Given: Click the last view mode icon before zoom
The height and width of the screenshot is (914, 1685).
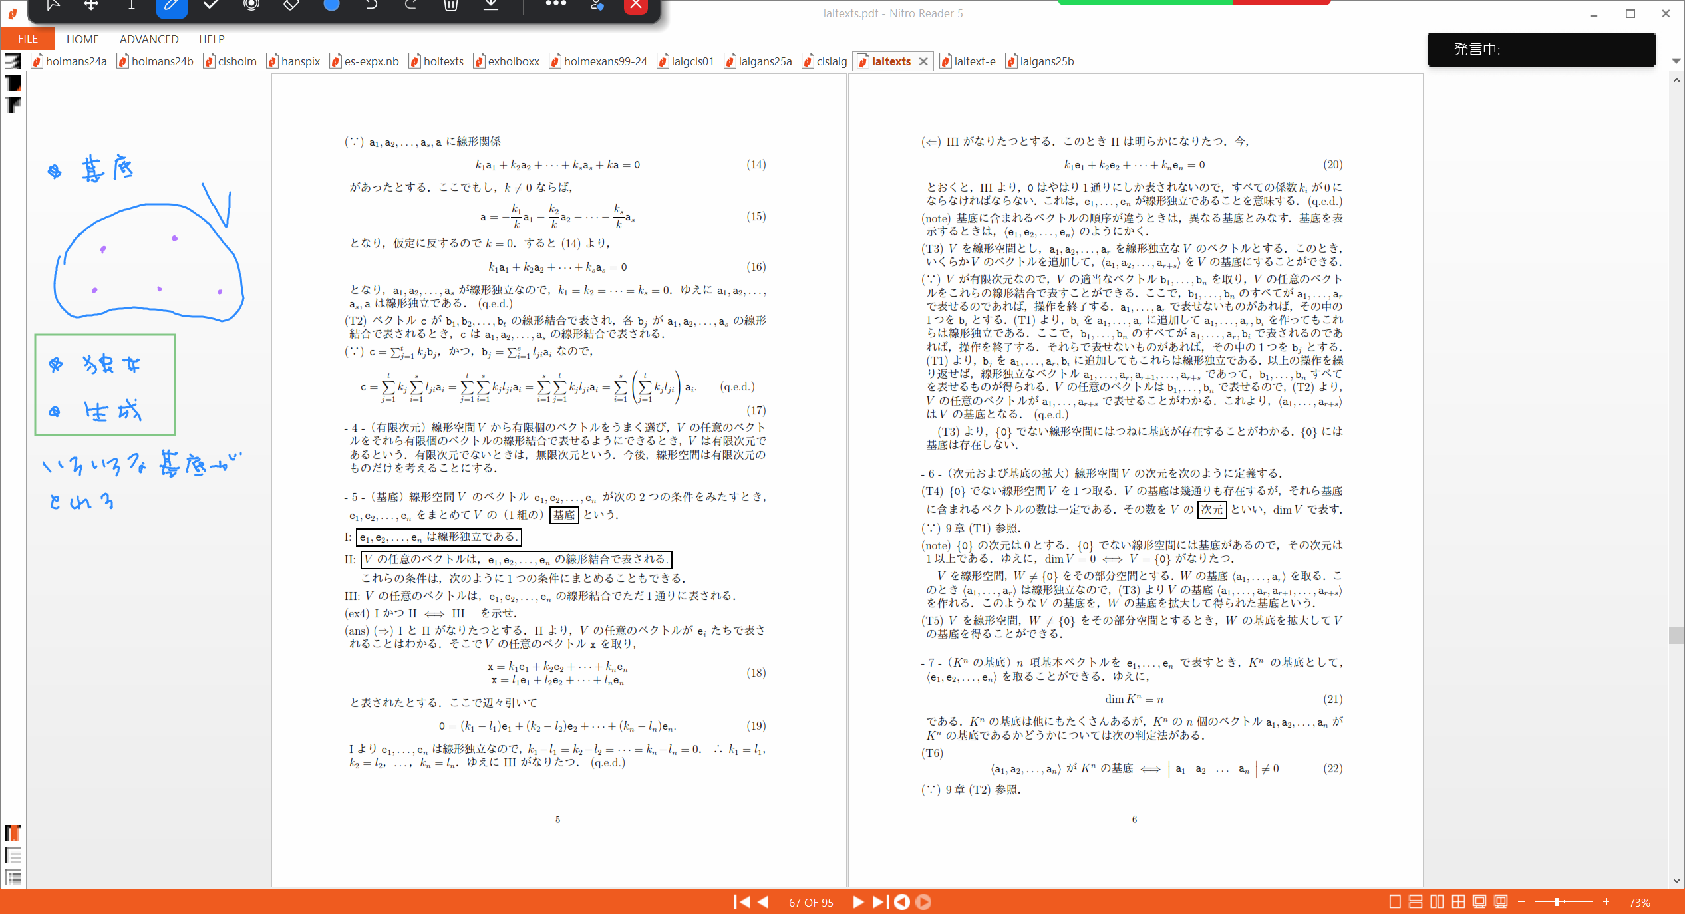Looking at the screenshot, I should [x=1501, y=902].
